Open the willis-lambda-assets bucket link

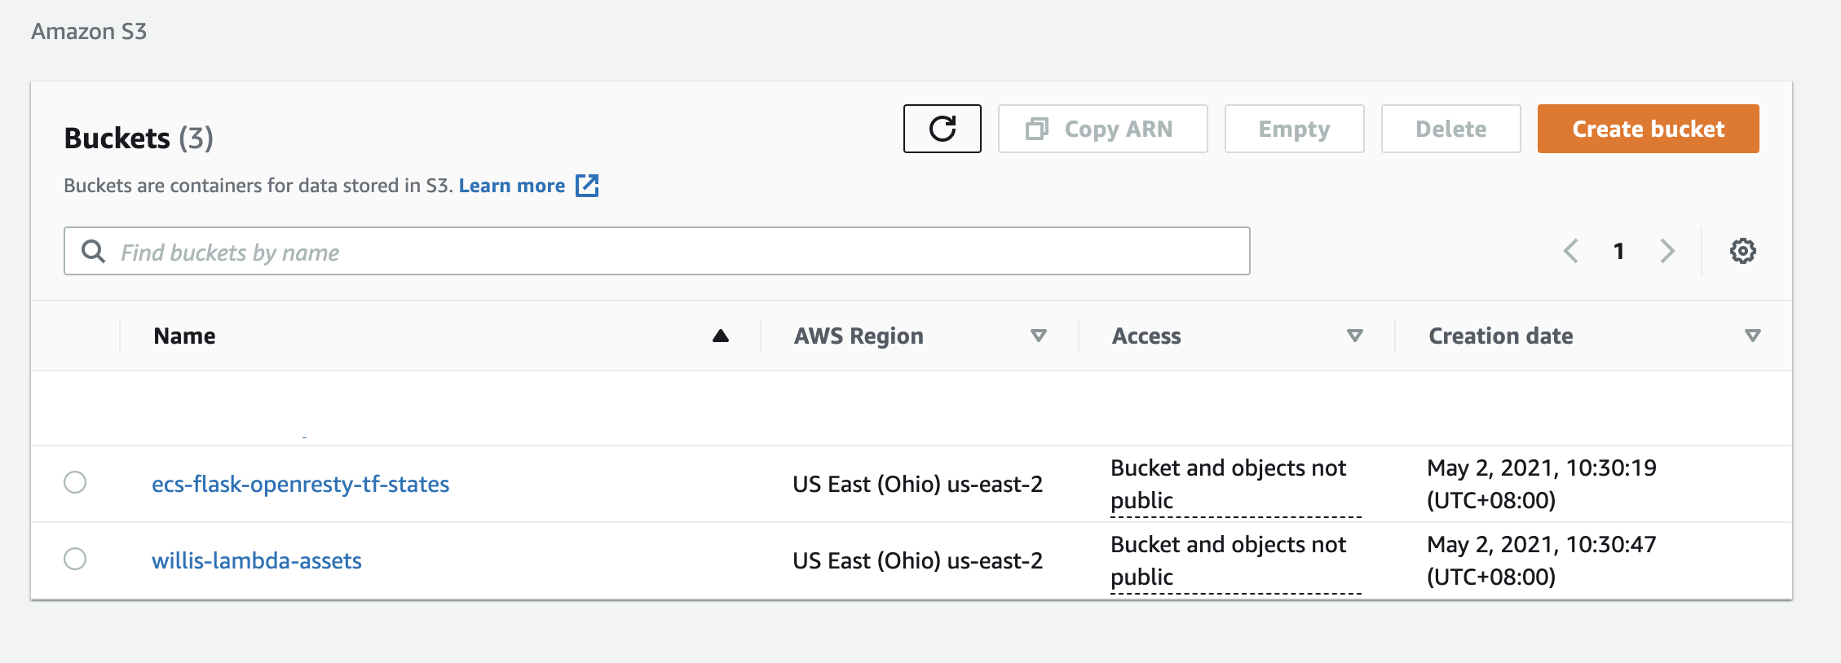pos(256,560)
